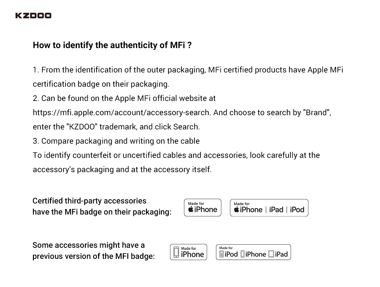Click the mfi.apple.com accessory-search URL

(121, 113)
